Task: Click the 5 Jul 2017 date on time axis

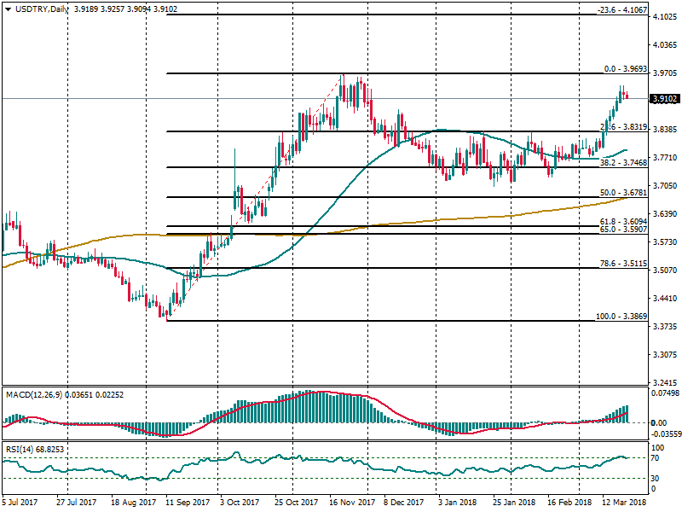Action: (20, 504)
